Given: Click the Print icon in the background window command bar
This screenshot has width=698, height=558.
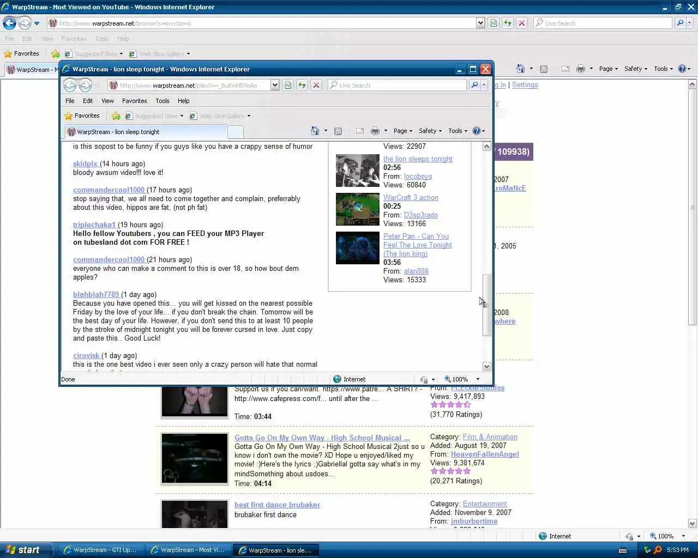Looking at the screenshot, I should tap(581, 69).
